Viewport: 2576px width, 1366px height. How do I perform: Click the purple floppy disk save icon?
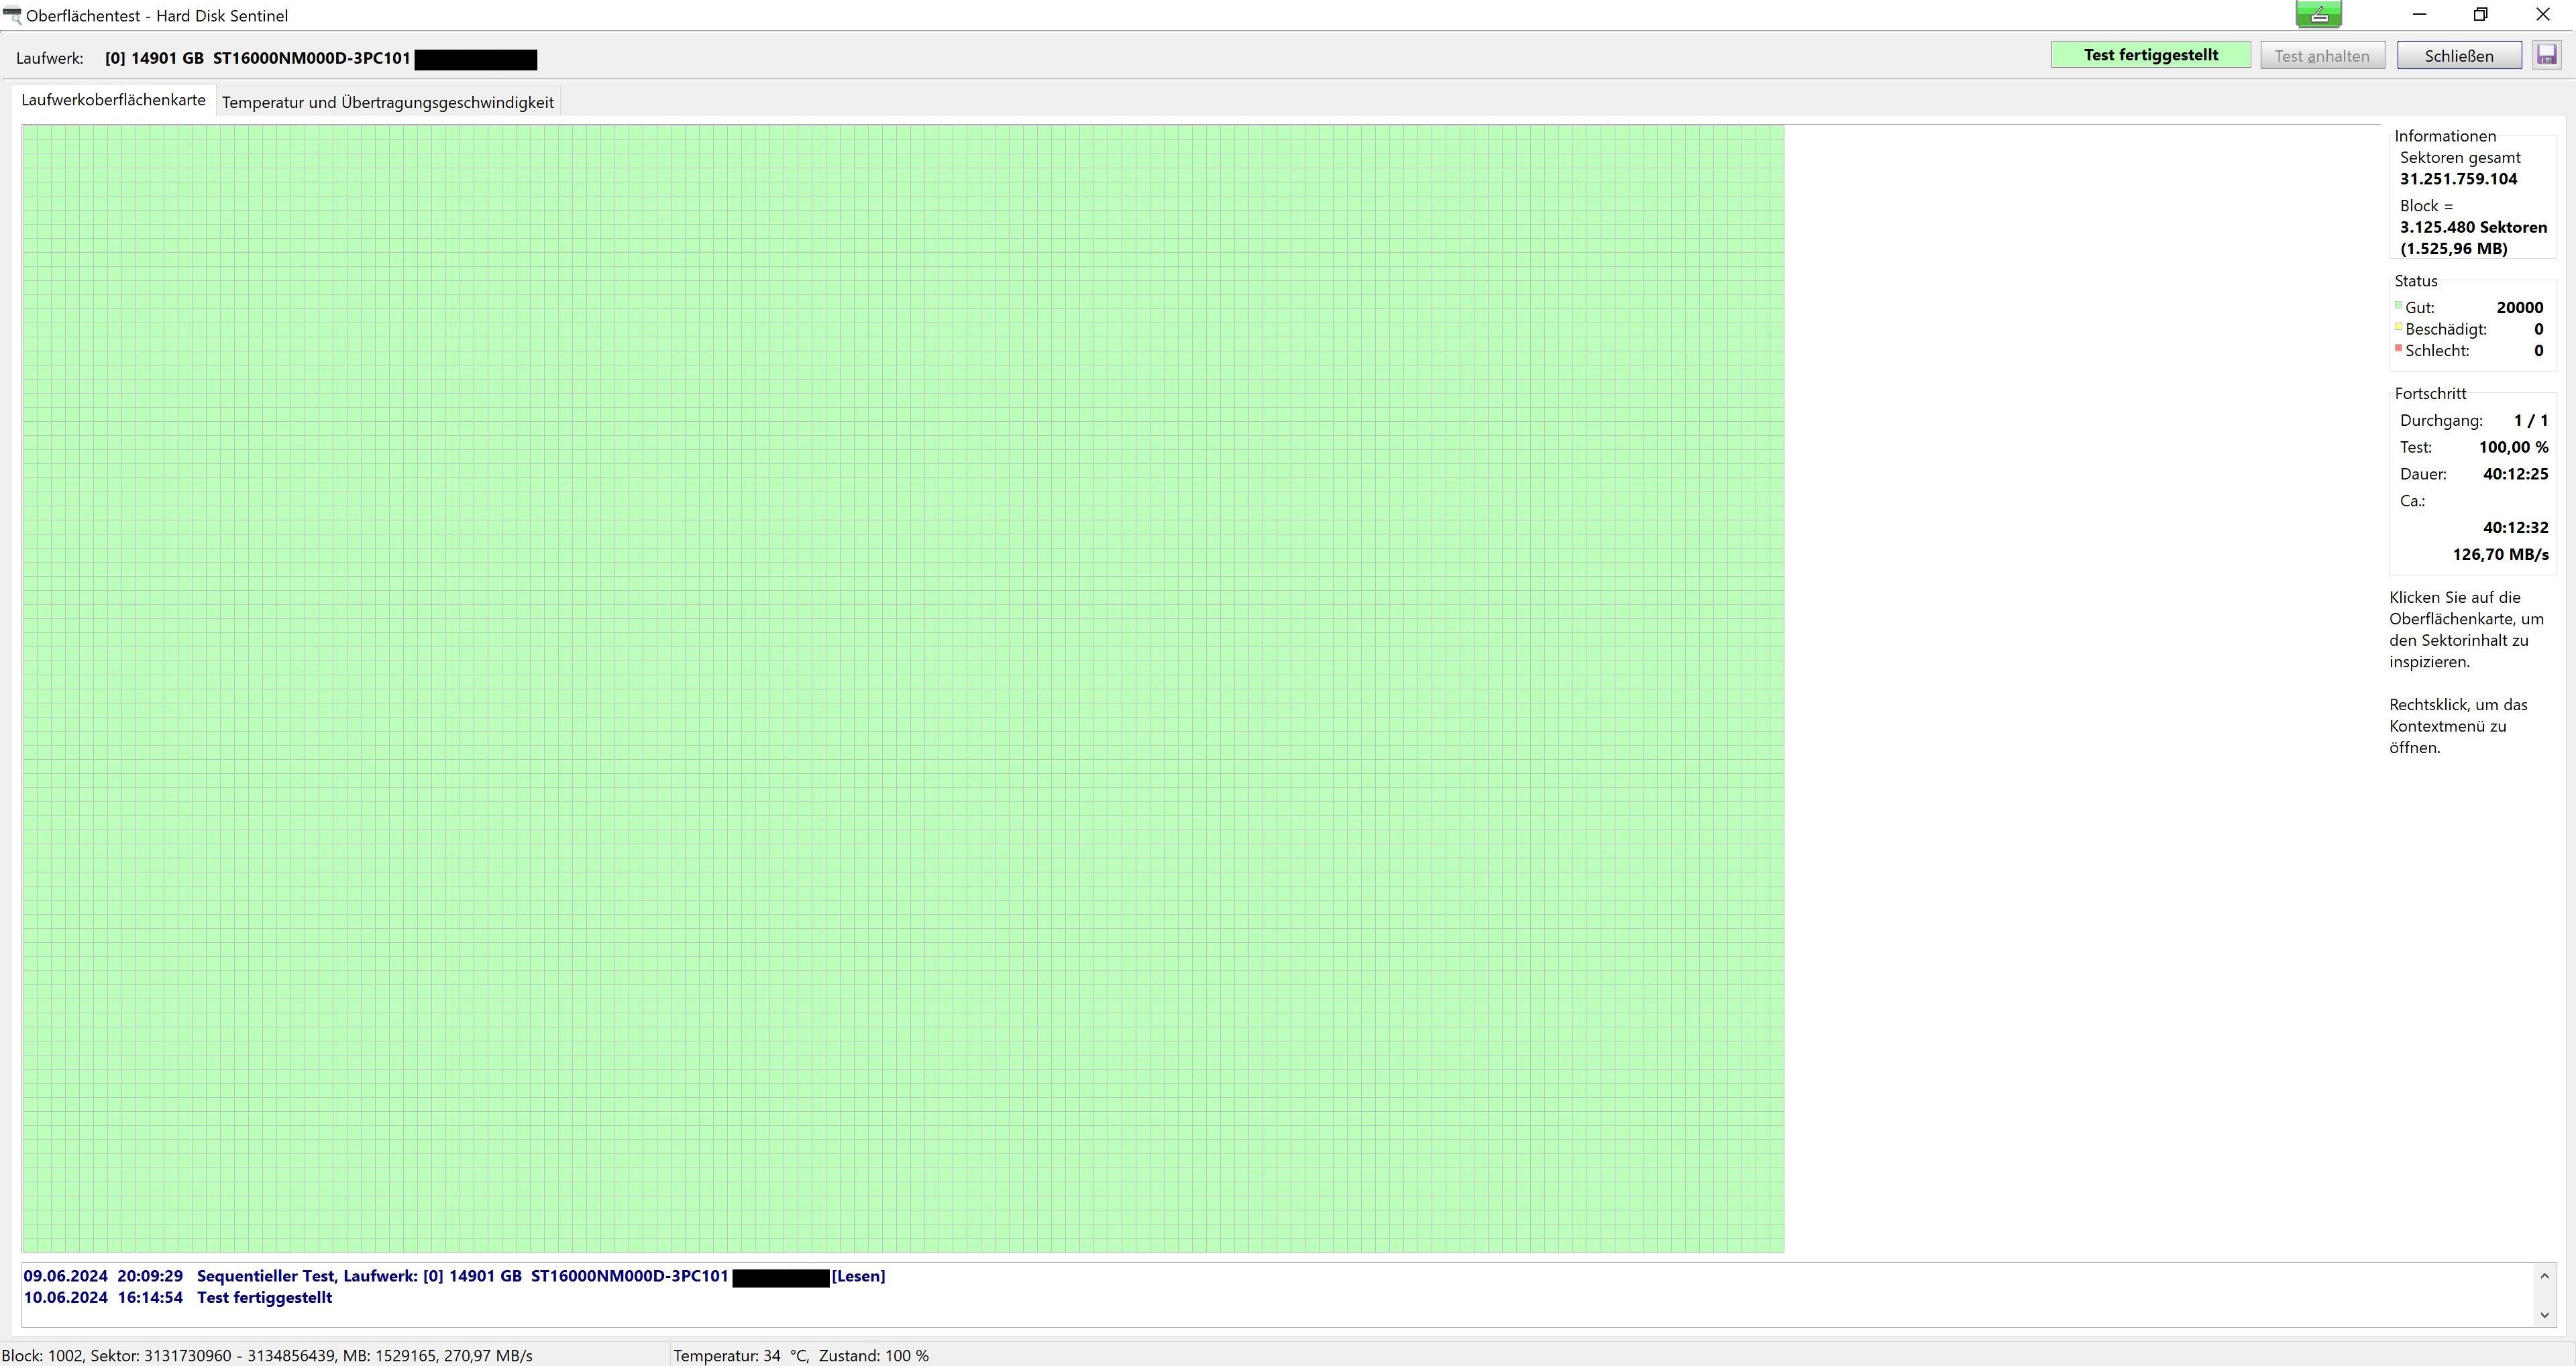pyautogui.click(x=2546, y=55)
